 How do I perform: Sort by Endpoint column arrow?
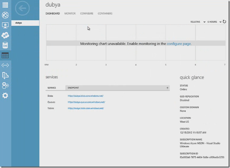pyautogui.click(x=167, y=88)
